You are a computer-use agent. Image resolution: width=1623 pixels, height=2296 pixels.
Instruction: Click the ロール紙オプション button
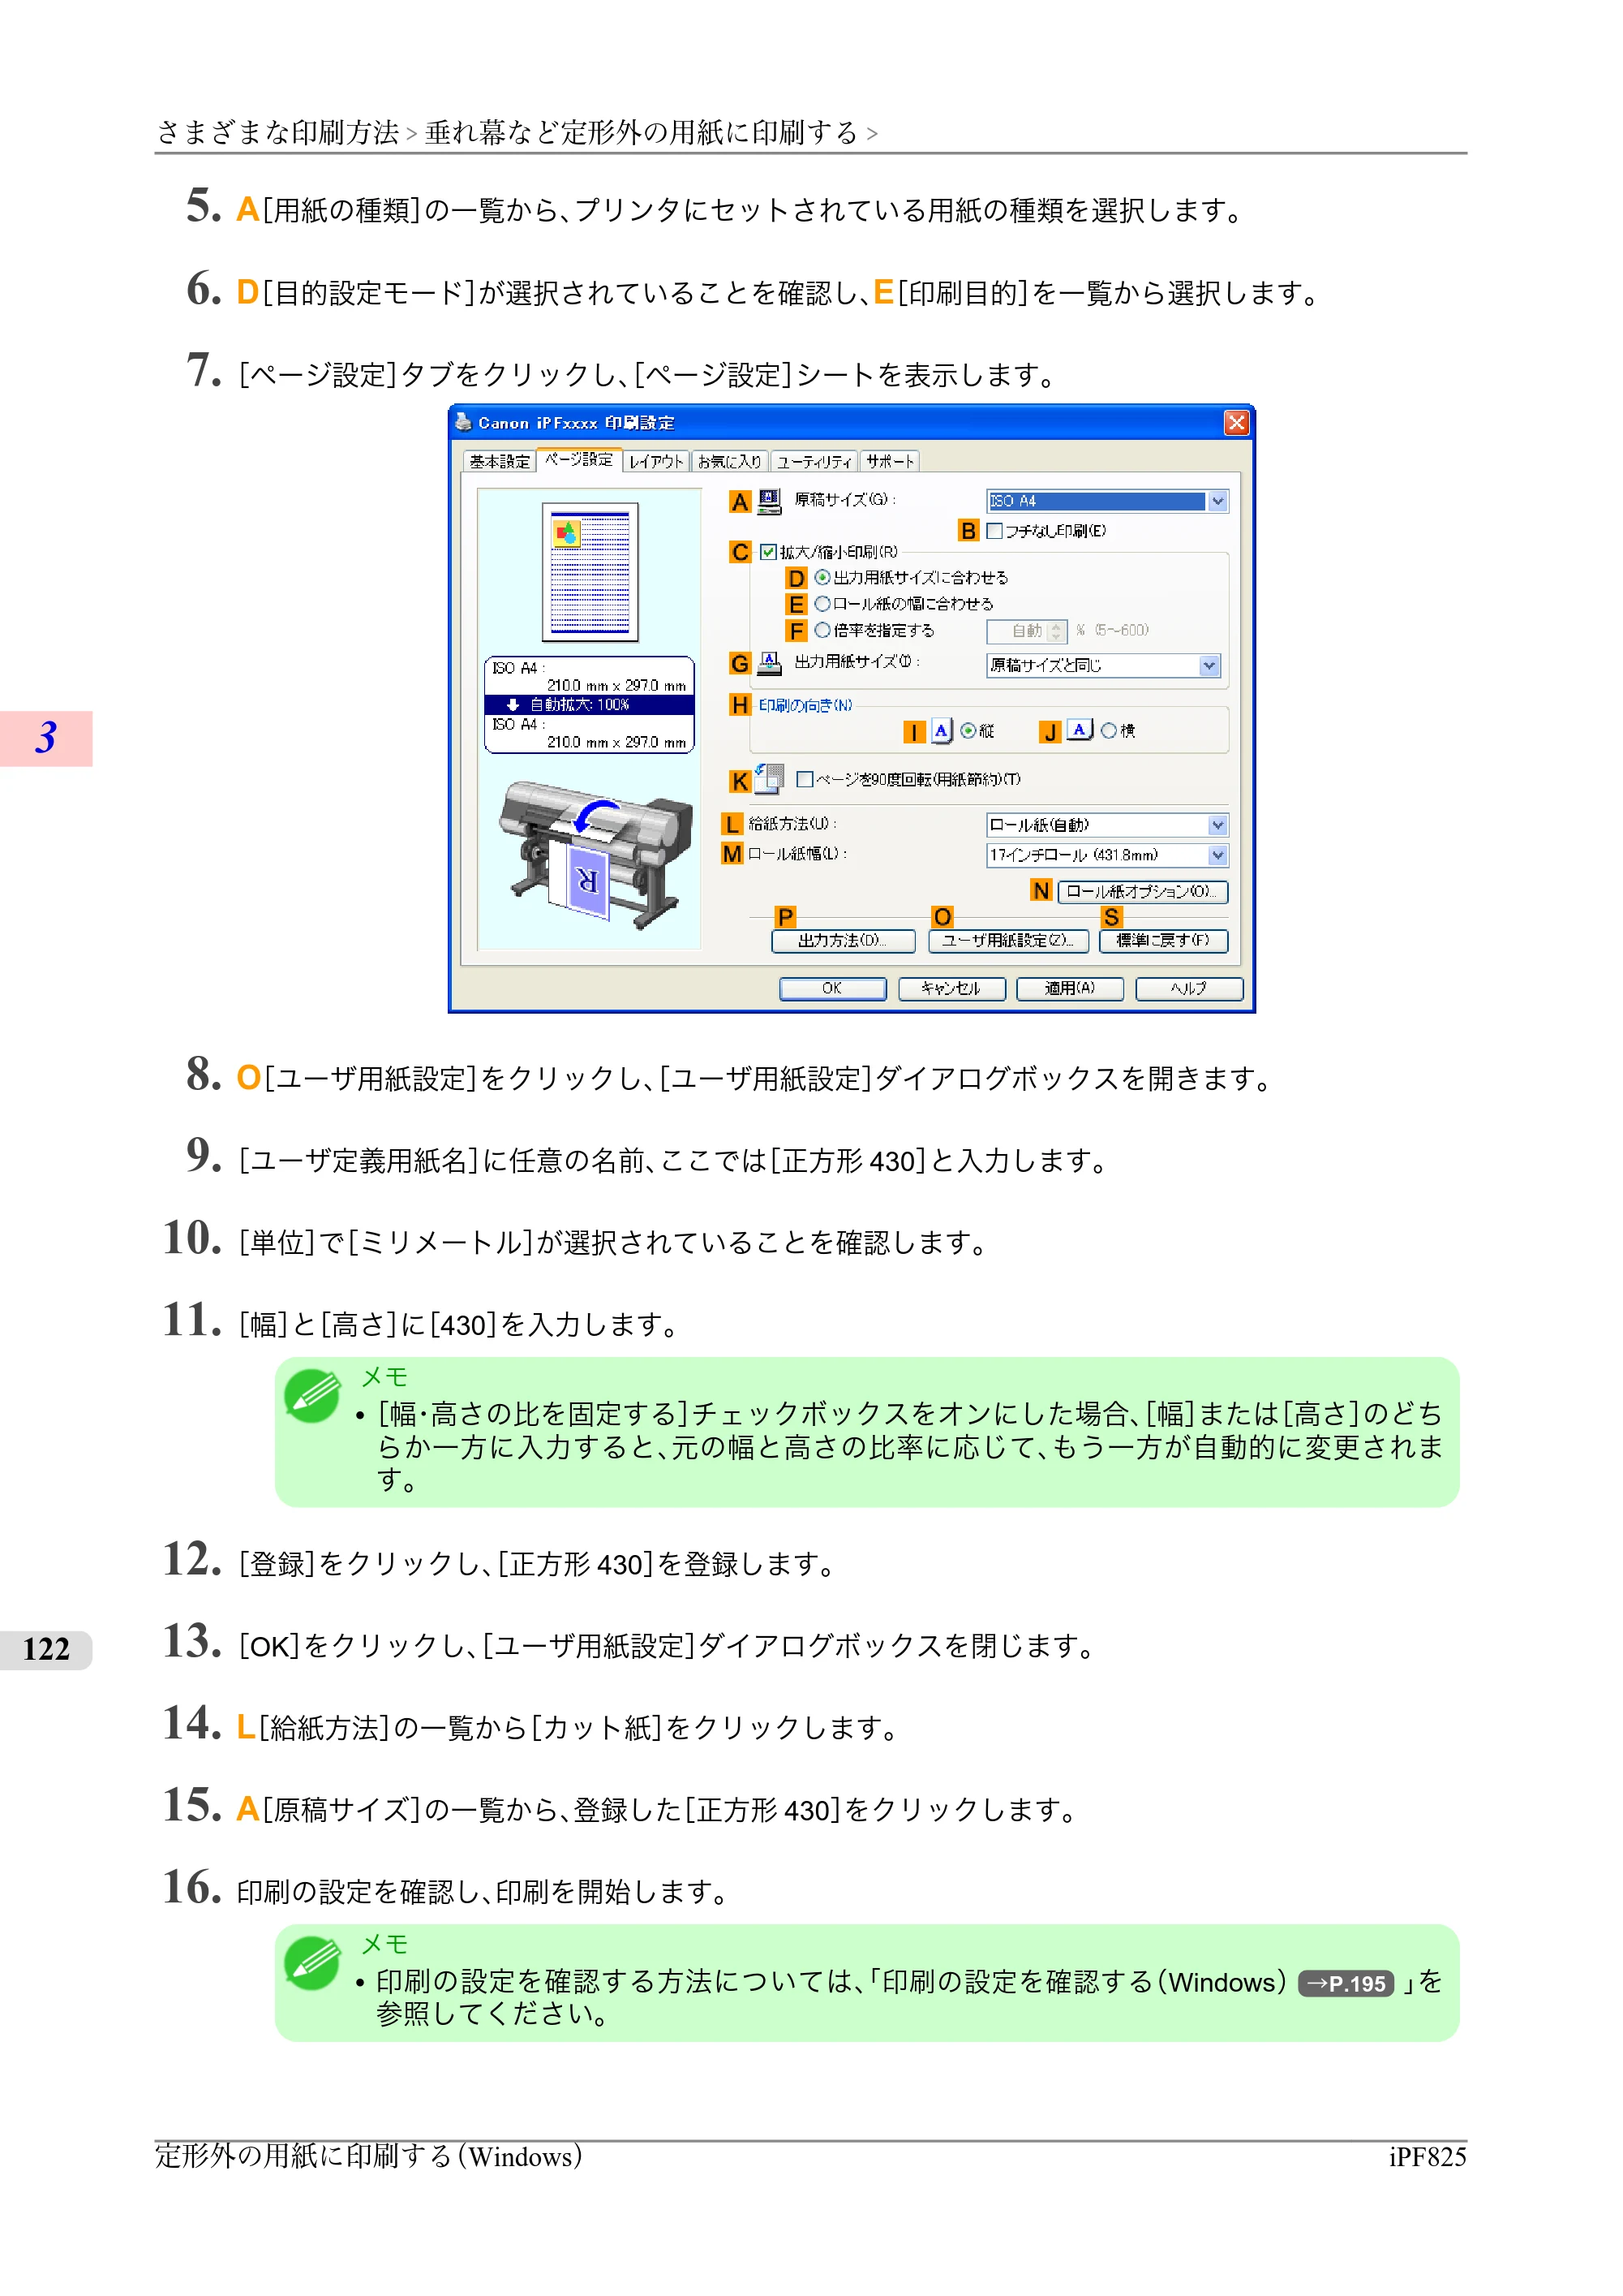point(1142,891)
